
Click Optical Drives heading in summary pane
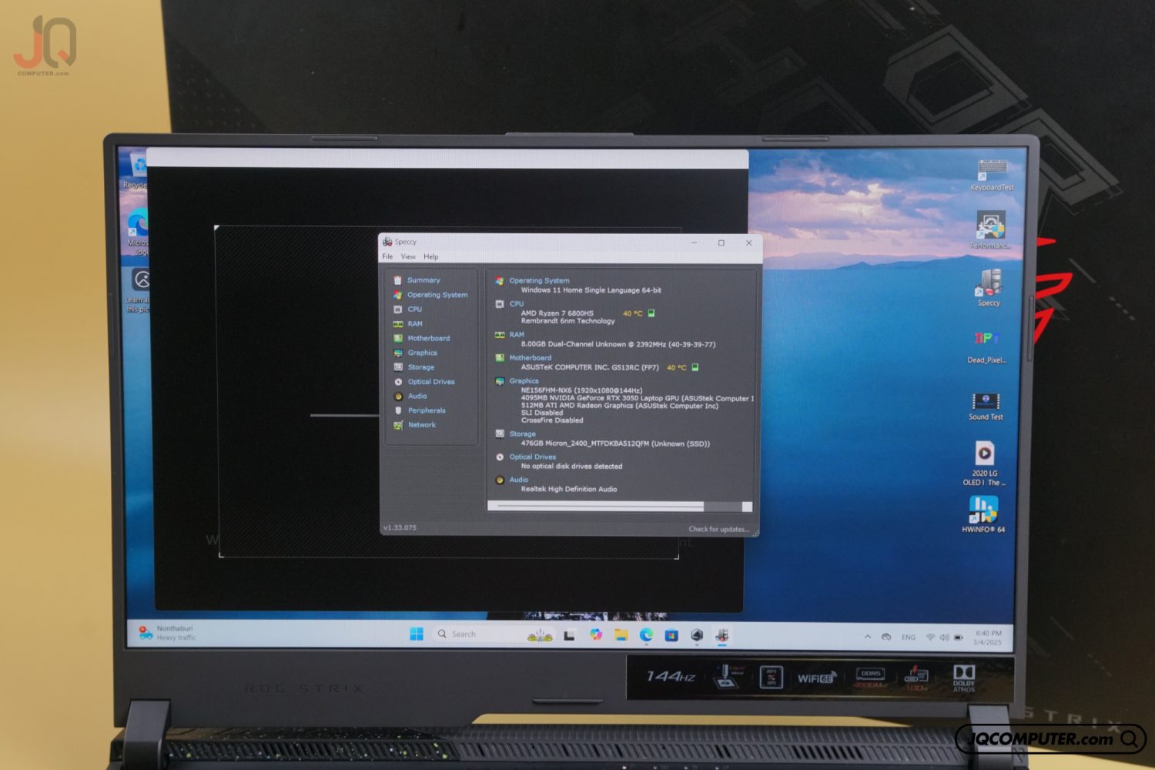532,457
